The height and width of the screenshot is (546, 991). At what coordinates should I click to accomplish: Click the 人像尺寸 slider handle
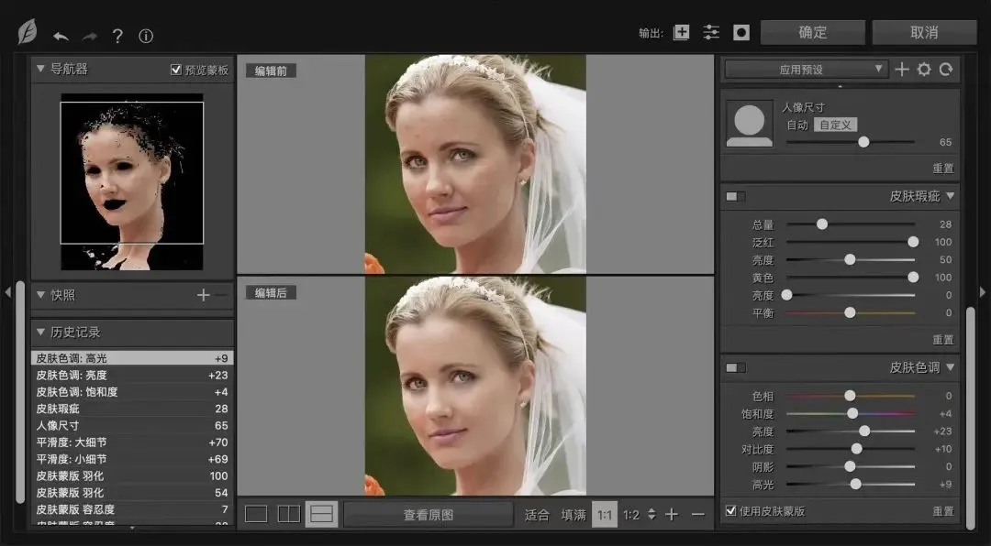(x=863, y=142)
